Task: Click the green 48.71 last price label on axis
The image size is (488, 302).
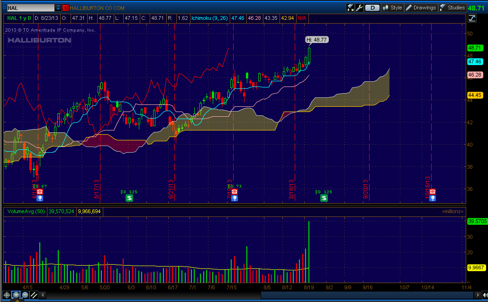Action: click(x=475, y=48)
